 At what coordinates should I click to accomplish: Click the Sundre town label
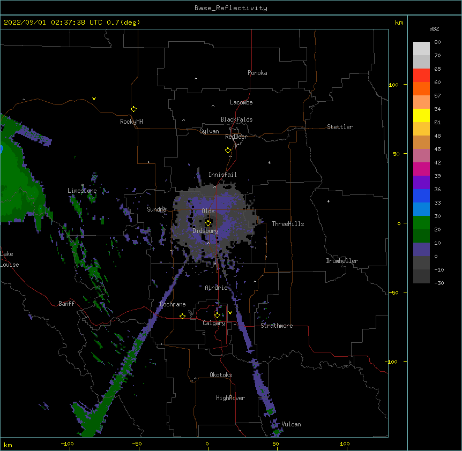pyautogui.click(x=157, y=209)
